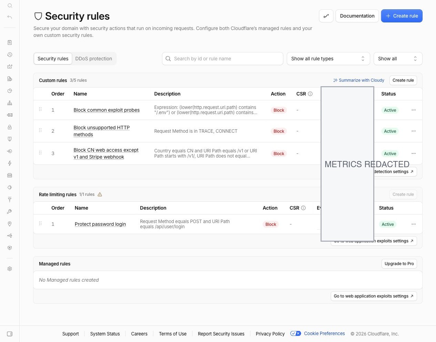Screen dimensions: 436x342
Task: Toggle the sidebar collapse panel icon
Action: click(10, 334)
